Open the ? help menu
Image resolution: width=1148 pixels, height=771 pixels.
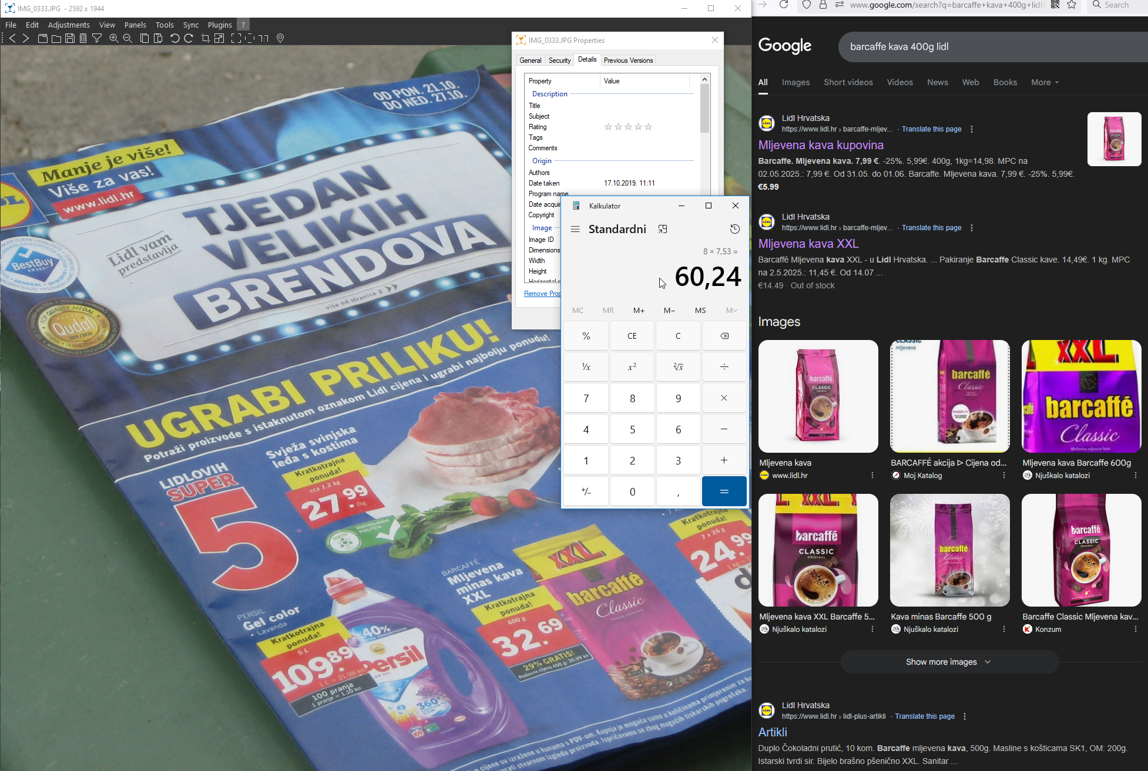(243, 25)
